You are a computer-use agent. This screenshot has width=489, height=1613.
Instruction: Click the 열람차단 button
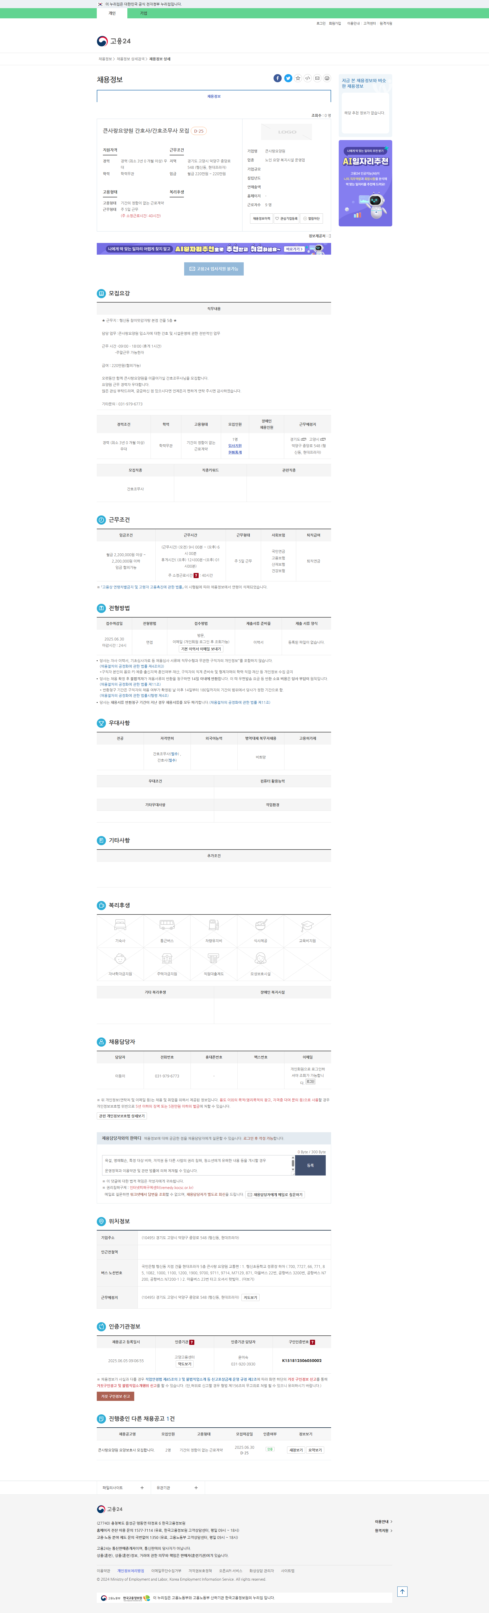point(311,218)
